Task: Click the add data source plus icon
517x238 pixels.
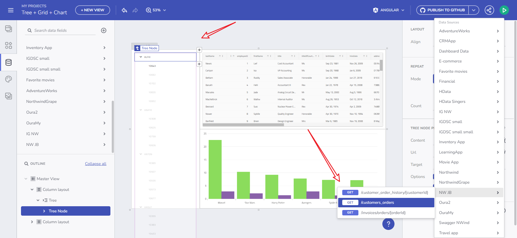Action: (104, 30)
